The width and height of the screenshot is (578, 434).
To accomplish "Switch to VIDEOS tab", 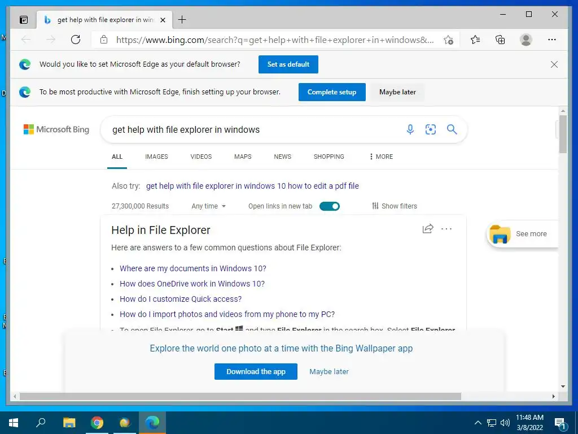I will pos(201,157).
